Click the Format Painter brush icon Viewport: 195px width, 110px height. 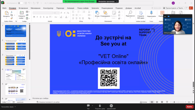tap(12, 18)
